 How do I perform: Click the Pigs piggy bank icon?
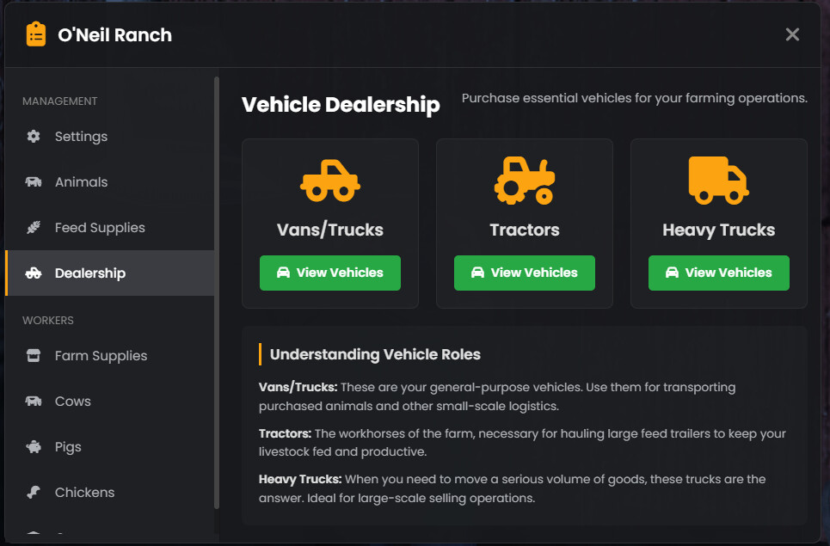34,447
